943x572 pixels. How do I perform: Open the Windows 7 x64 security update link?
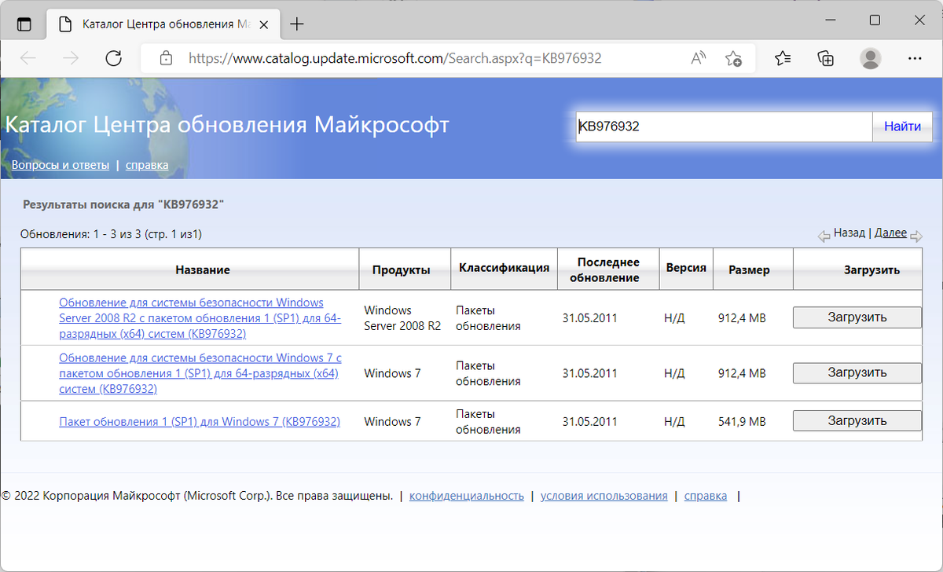coord(200,373)
